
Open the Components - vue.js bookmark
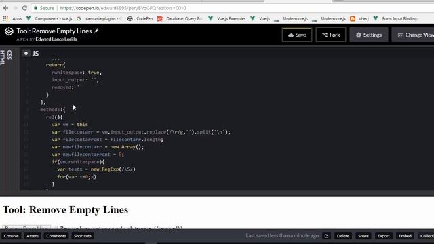pos(50,18)
